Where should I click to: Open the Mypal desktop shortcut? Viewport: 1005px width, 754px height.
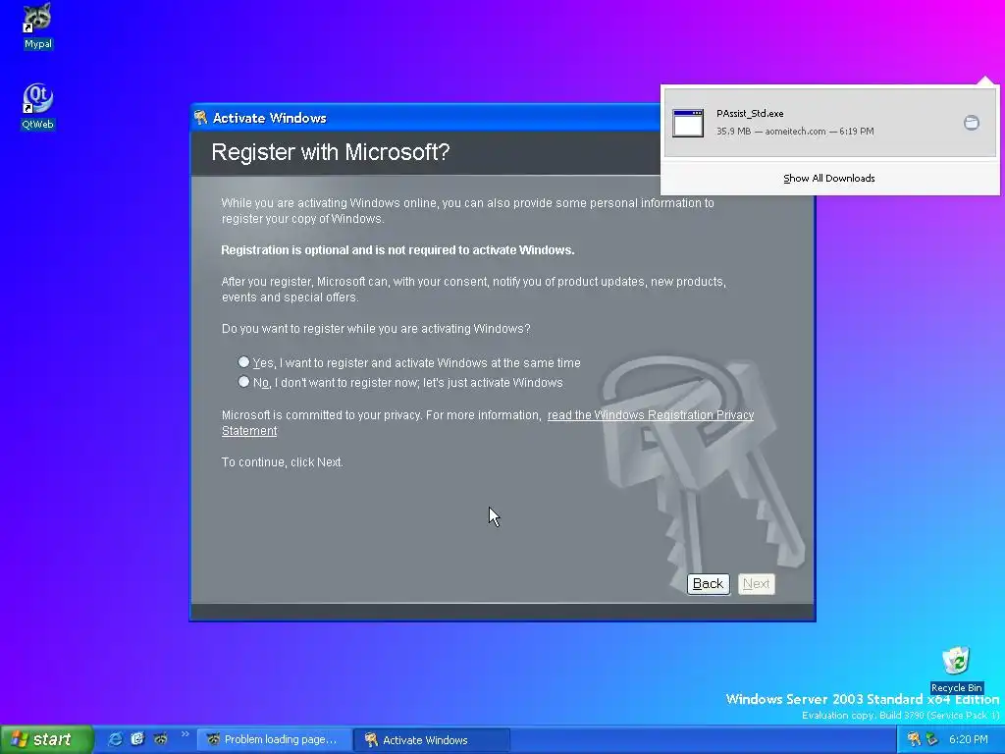click(38, 26)
